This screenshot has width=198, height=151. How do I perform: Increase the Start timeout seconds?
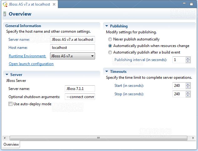188,84
